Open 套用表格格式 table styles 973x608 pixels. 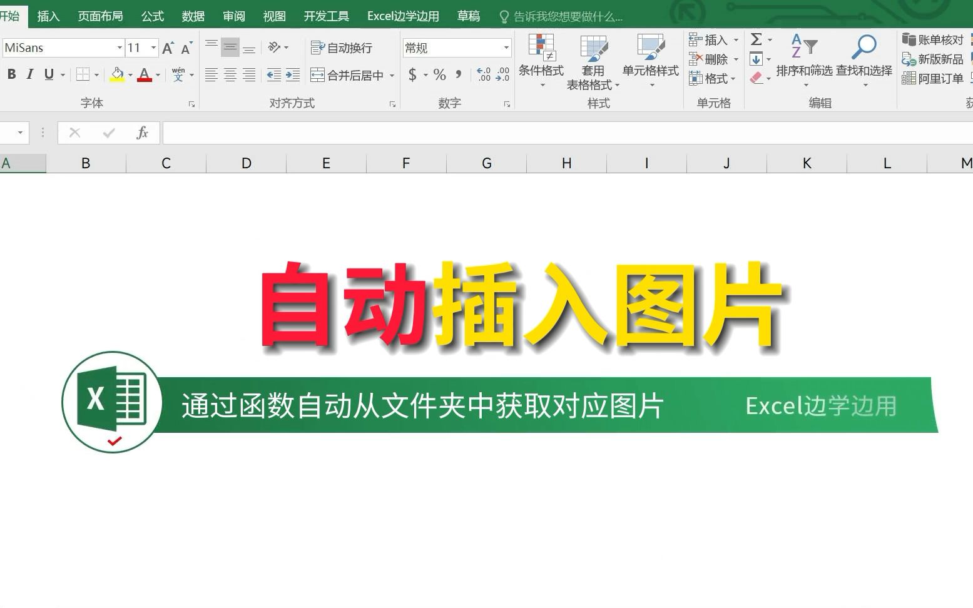click(593, 62)
